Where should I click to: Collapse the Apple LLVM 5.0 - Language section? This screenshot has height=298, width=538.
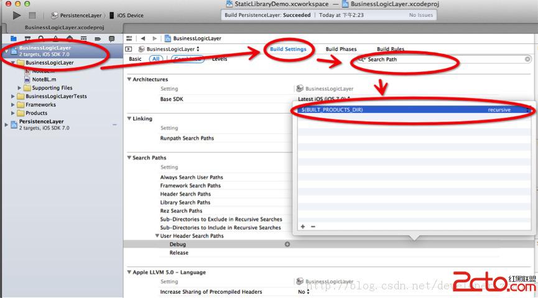click(129, 272)
